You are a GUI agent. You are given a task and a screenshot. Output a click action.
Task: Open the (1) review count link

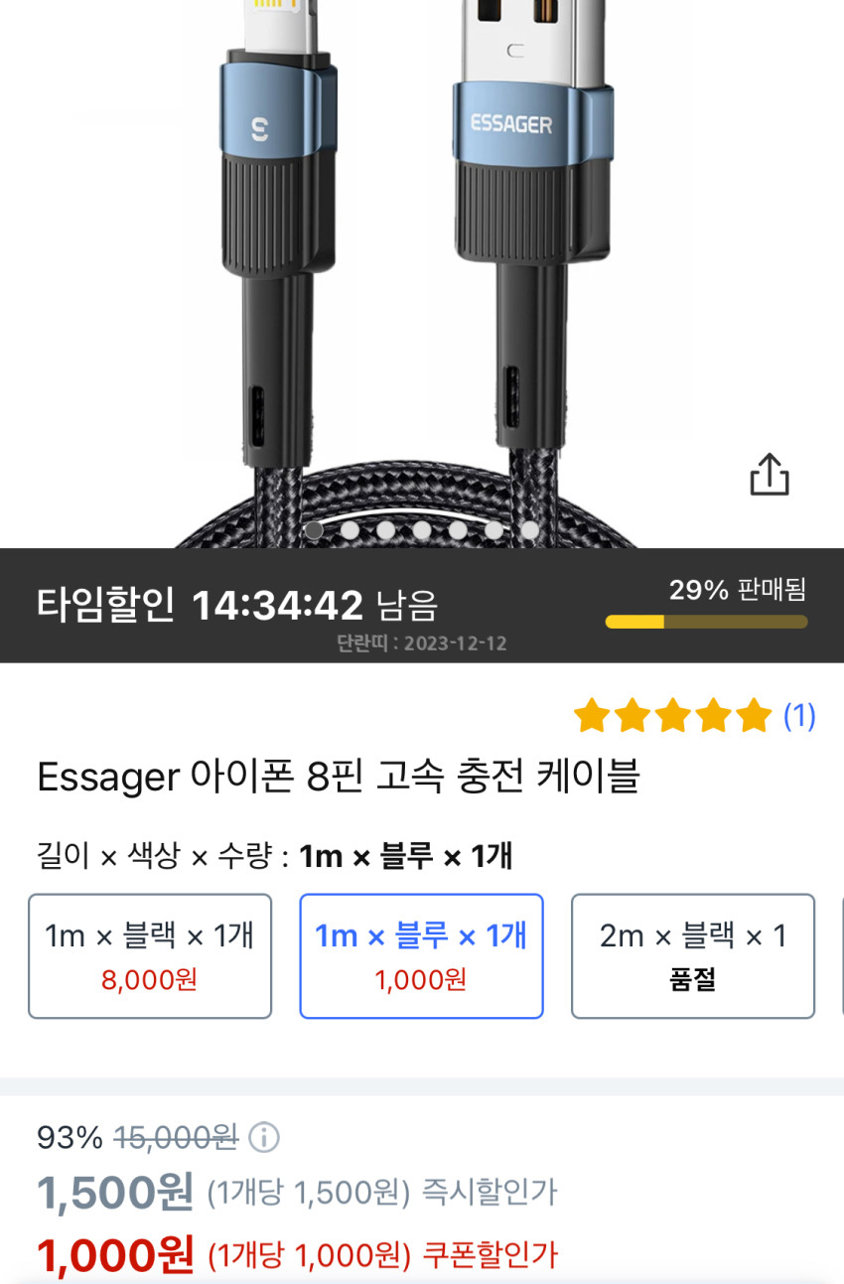799,715
